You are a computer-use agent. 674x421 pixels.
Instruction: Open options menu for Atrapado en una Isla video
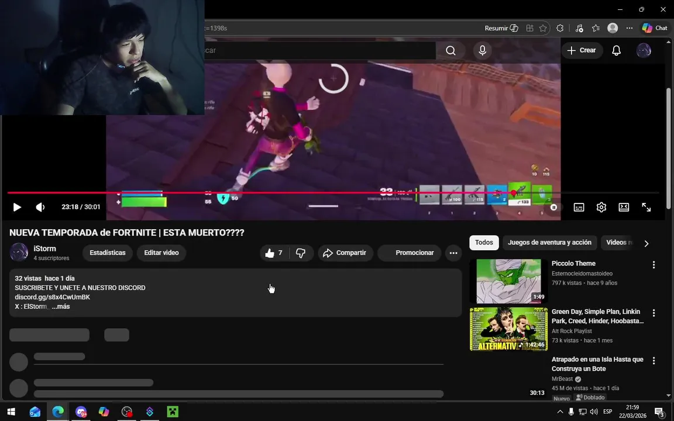coord(654,360)
